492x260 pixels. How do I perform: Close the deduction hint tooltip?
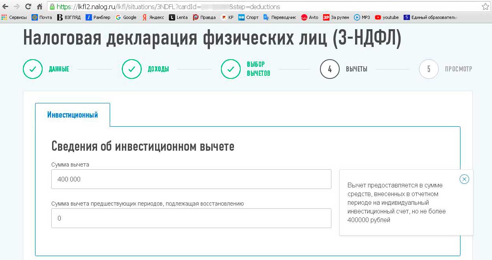click(464, 179)
